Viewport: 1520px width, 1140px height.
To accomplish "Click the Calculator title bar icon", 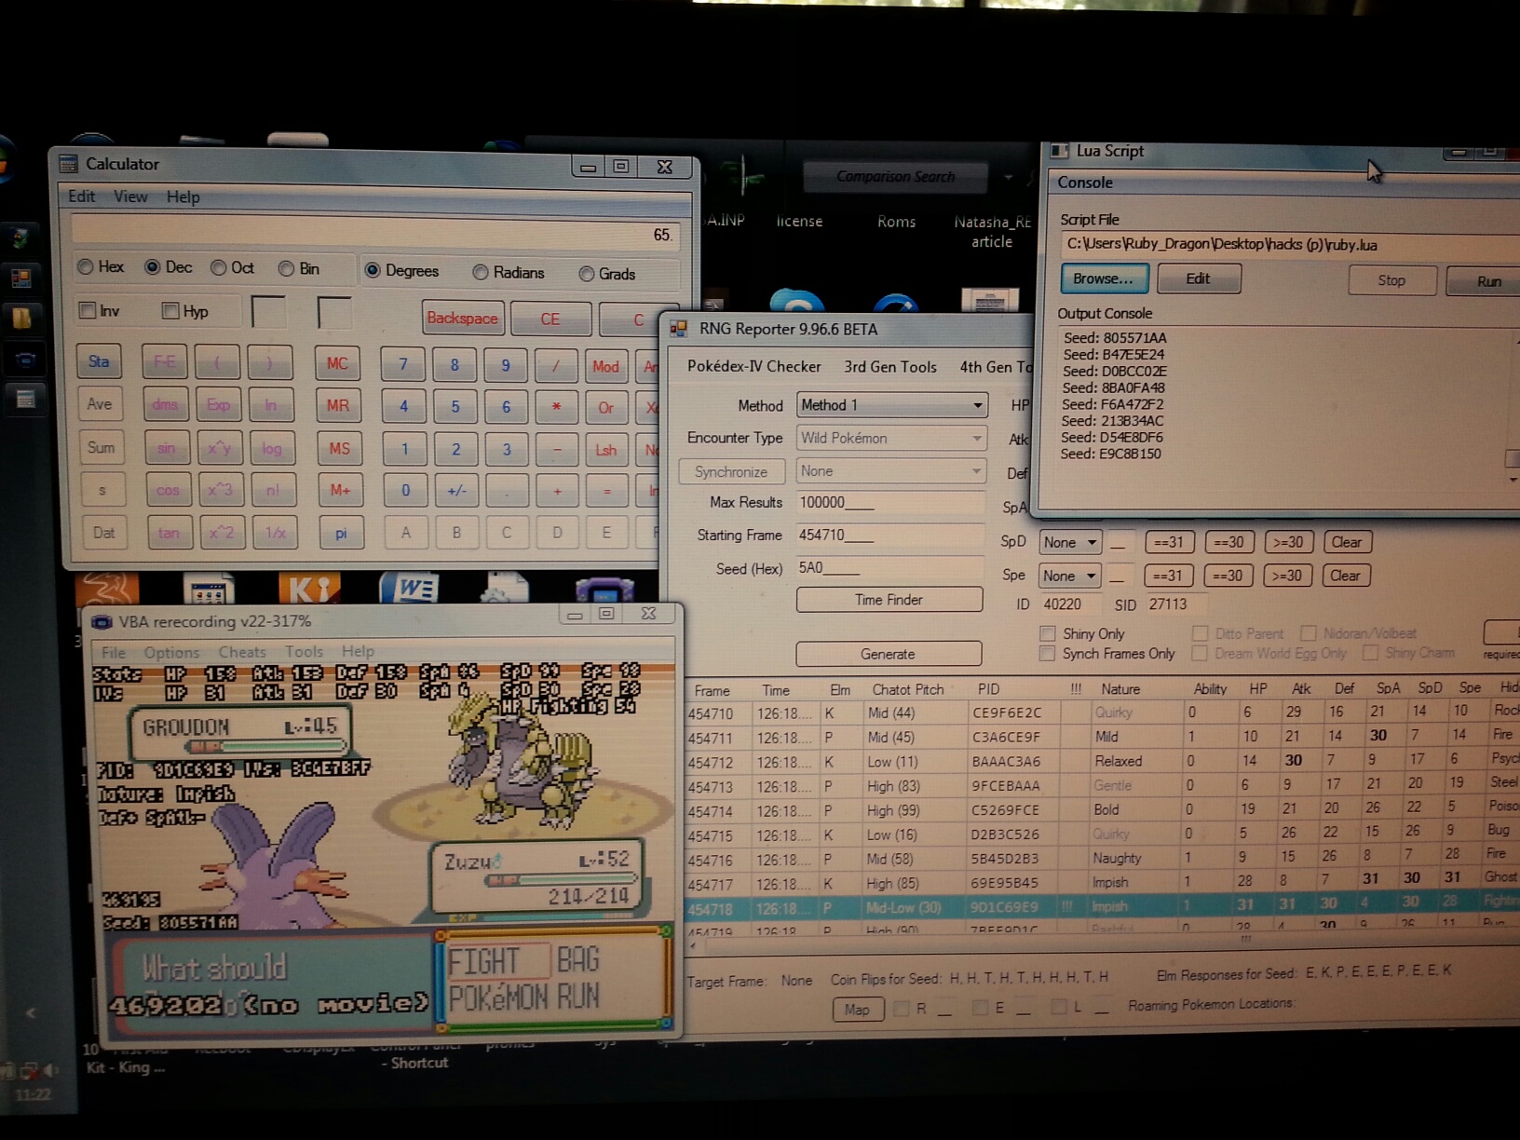I will 68,164.
